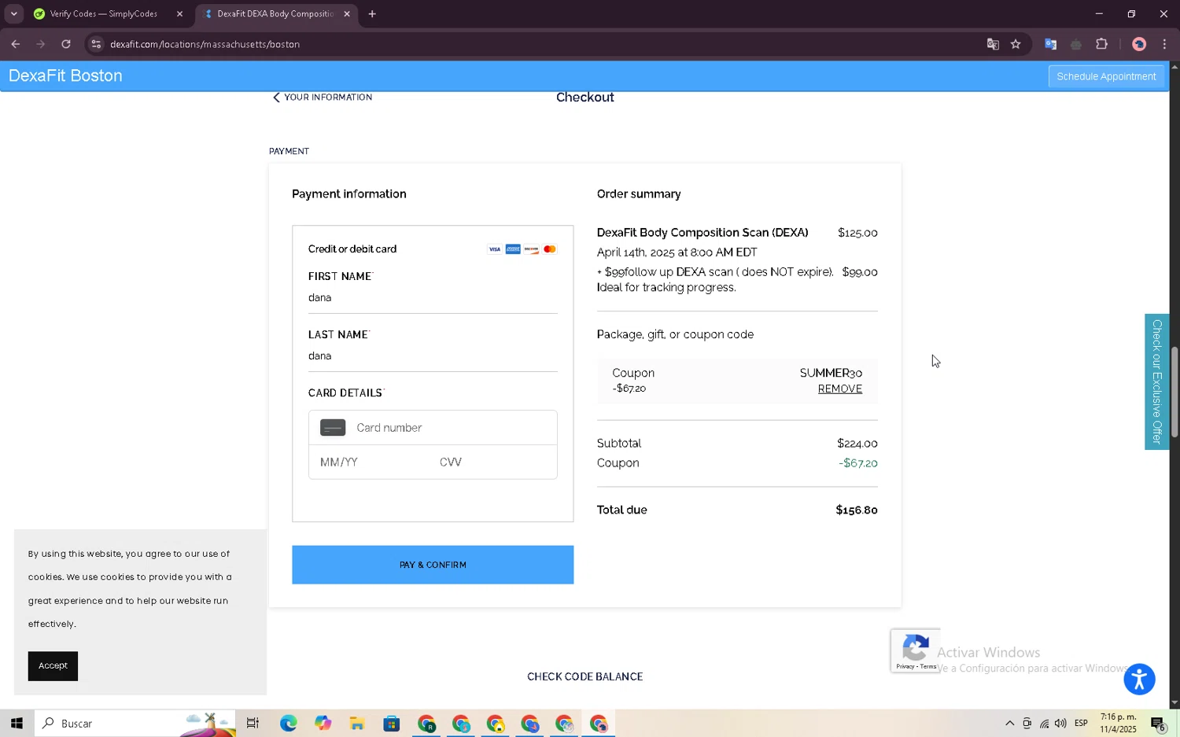
Task: Change ESP input language
Action: point(1081,724)
